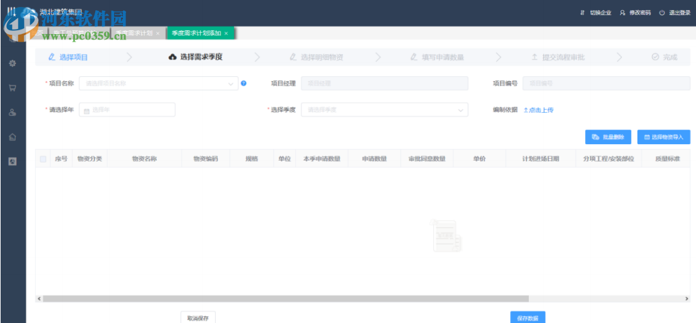Viewport: 696px width, 323px height.
Task: Go to step 填写申请数量
Action: pyautogui.click(x=438, y=57)
